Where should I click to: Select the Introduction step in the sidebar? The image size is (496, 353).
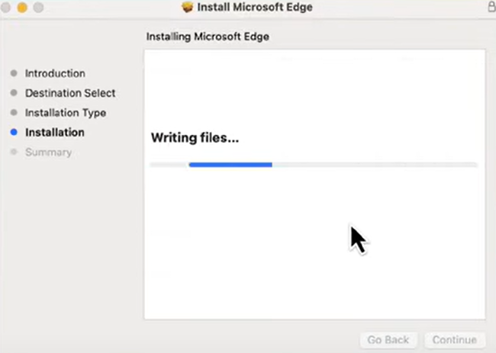[x=55, y=74]
